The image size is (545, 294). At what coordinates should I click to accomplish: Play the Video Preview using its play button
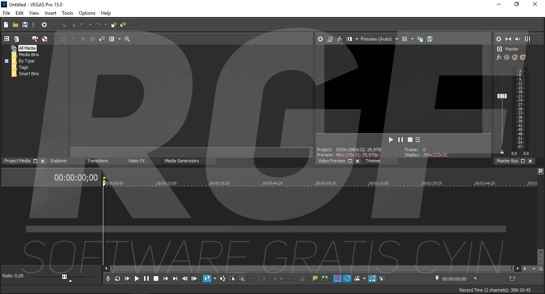pos(391,140)
